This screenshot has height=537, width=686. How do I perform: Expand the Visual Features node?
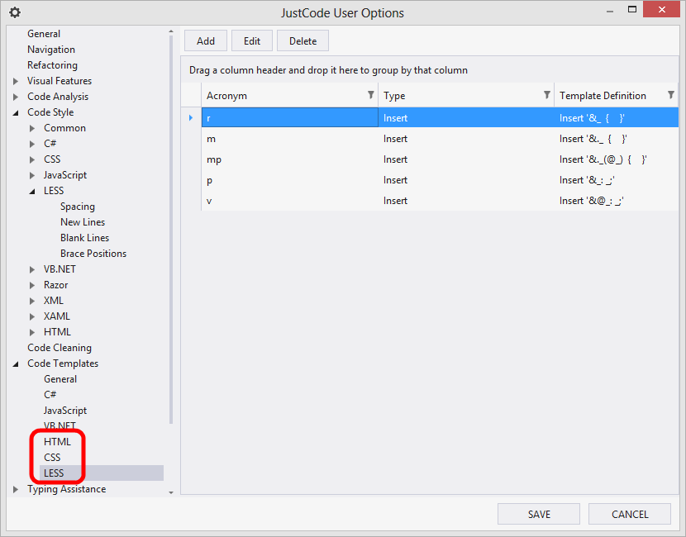coord(16,81)
